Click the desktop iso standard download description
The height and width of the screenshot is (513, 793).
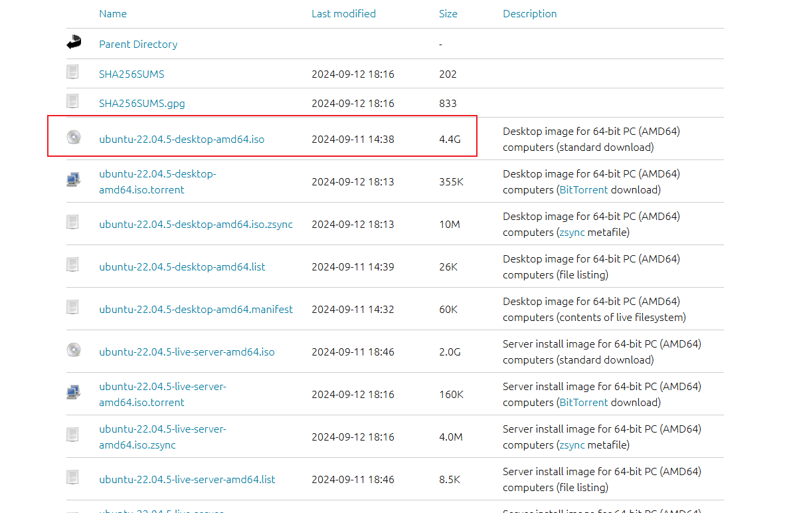591,139
